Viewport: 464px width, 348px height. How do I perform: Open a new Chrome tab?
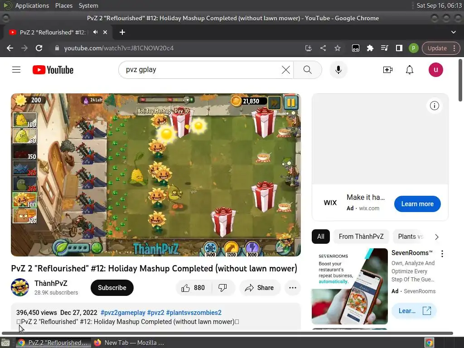point(122,32)
